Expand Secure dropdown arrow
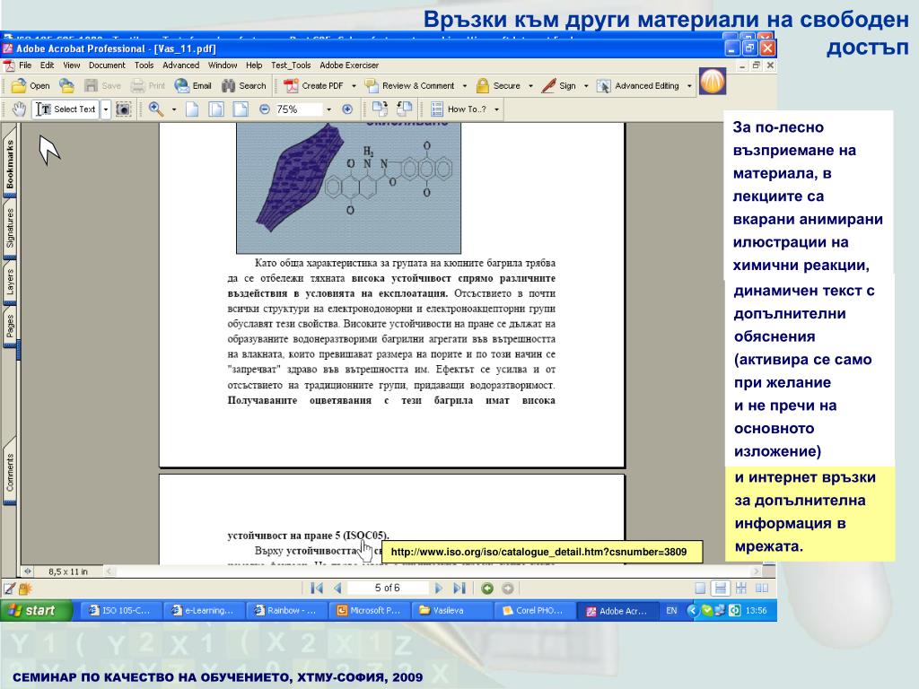 coord(530,86)
